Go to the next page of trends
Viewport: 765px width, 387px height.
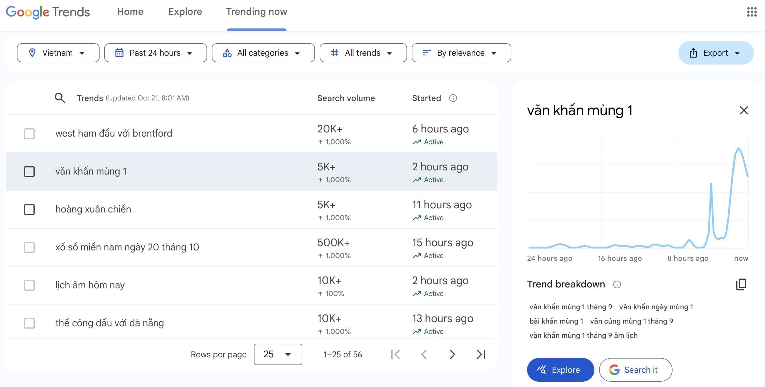(452, 354)
